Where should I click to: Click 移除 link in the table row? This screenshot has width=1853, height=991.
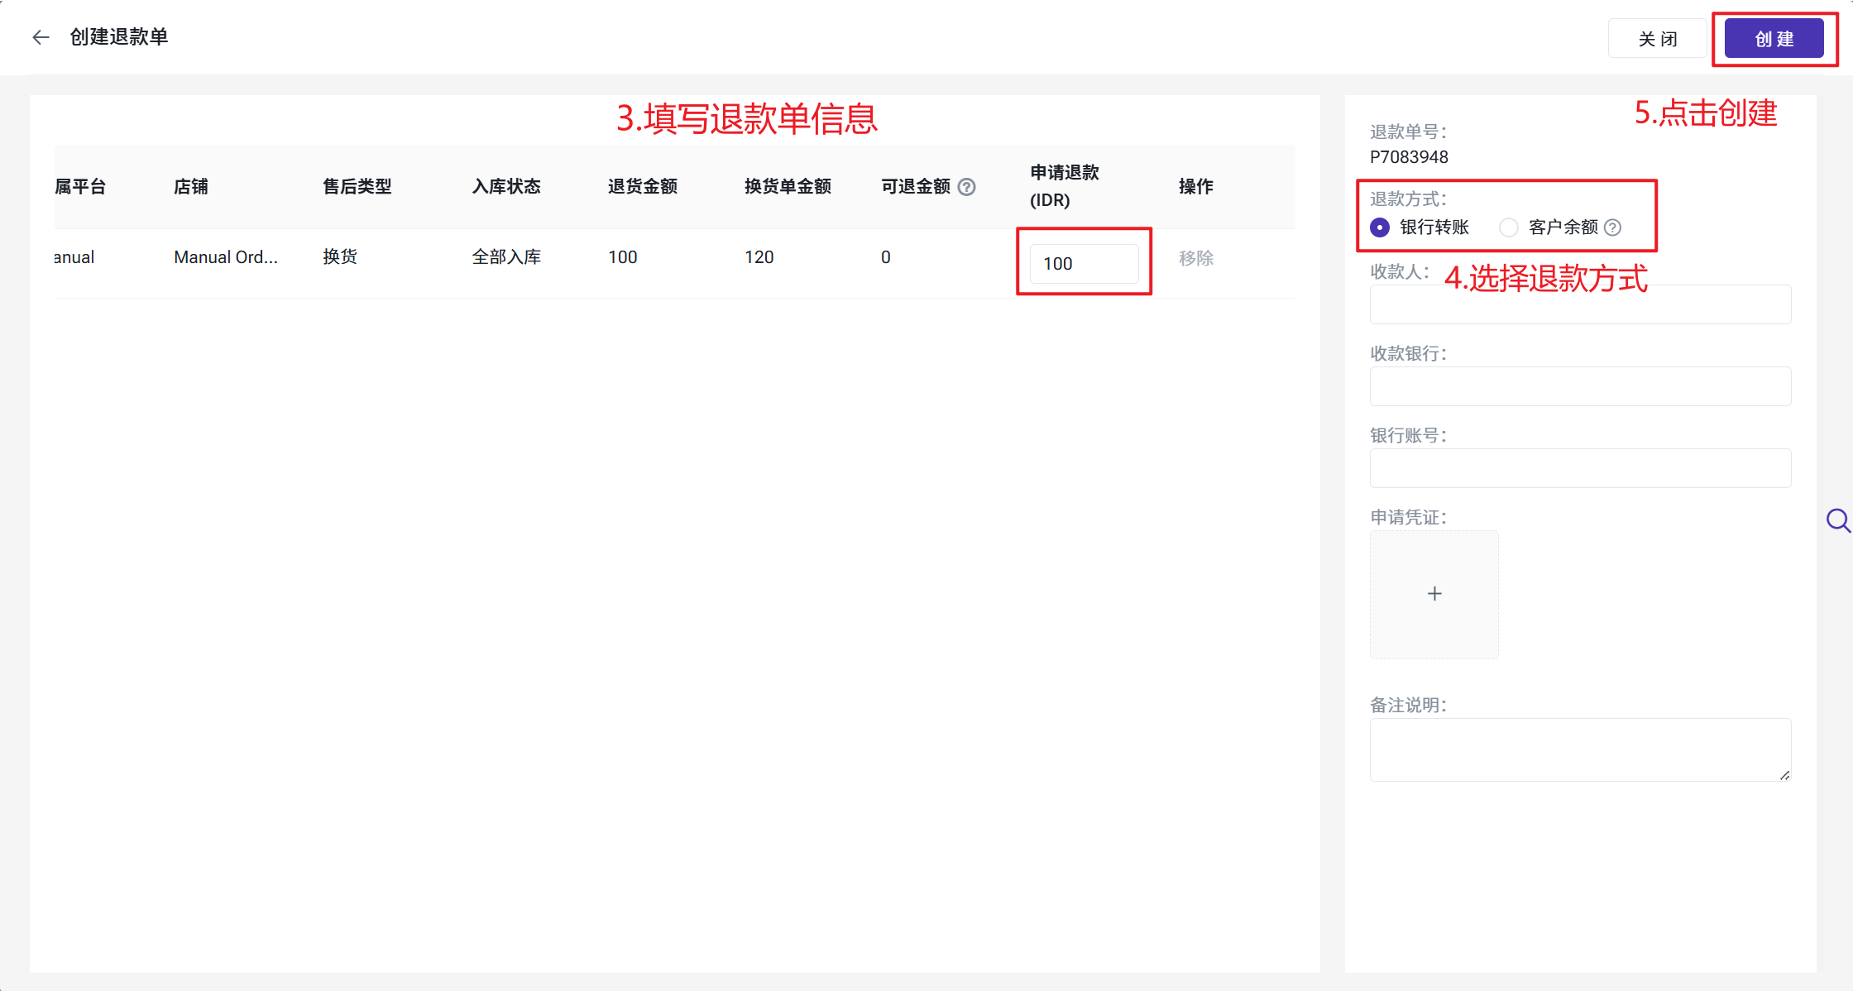1196,258
